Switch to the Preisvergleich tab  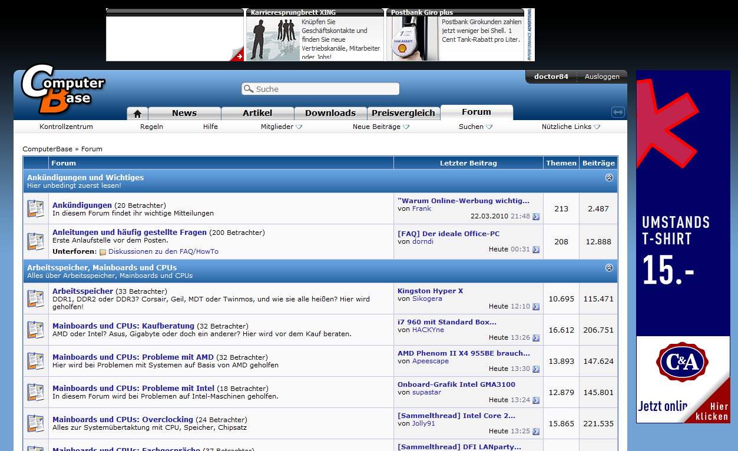pos(403,113)
